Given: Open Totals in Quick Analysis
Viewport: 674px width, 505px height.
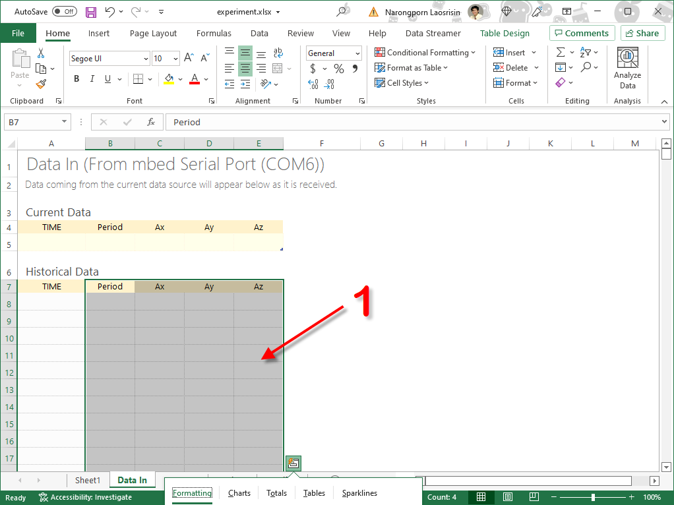Looking at the screenshot, I should [276, 493].
